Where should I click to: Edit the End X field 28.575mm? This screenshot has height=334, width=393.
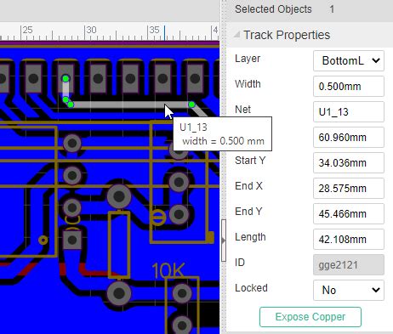pos(349,188)
